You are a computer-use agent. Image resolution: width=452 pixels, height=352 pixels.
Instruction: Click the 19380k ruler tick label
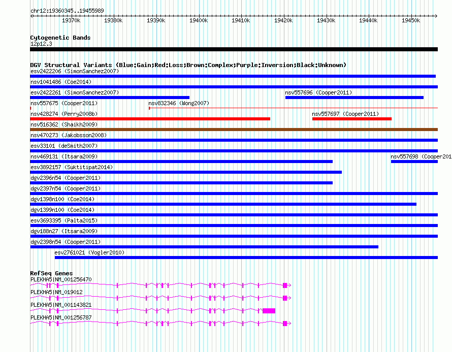(x=113, y=20)
